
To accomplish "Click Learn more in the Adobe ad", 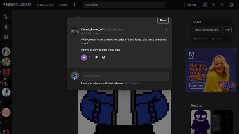I will pyautogui.click(x=197, y=86).
